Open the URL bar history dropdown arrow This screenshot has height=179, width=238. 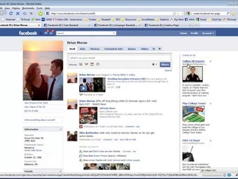[x=182, y=13]
